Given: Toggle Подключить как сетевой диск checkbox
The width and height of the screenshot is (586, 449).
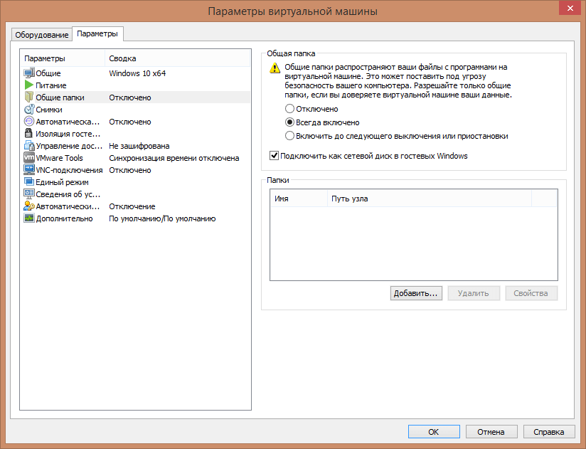Looking at the screenshot, I should coord(274,156).
